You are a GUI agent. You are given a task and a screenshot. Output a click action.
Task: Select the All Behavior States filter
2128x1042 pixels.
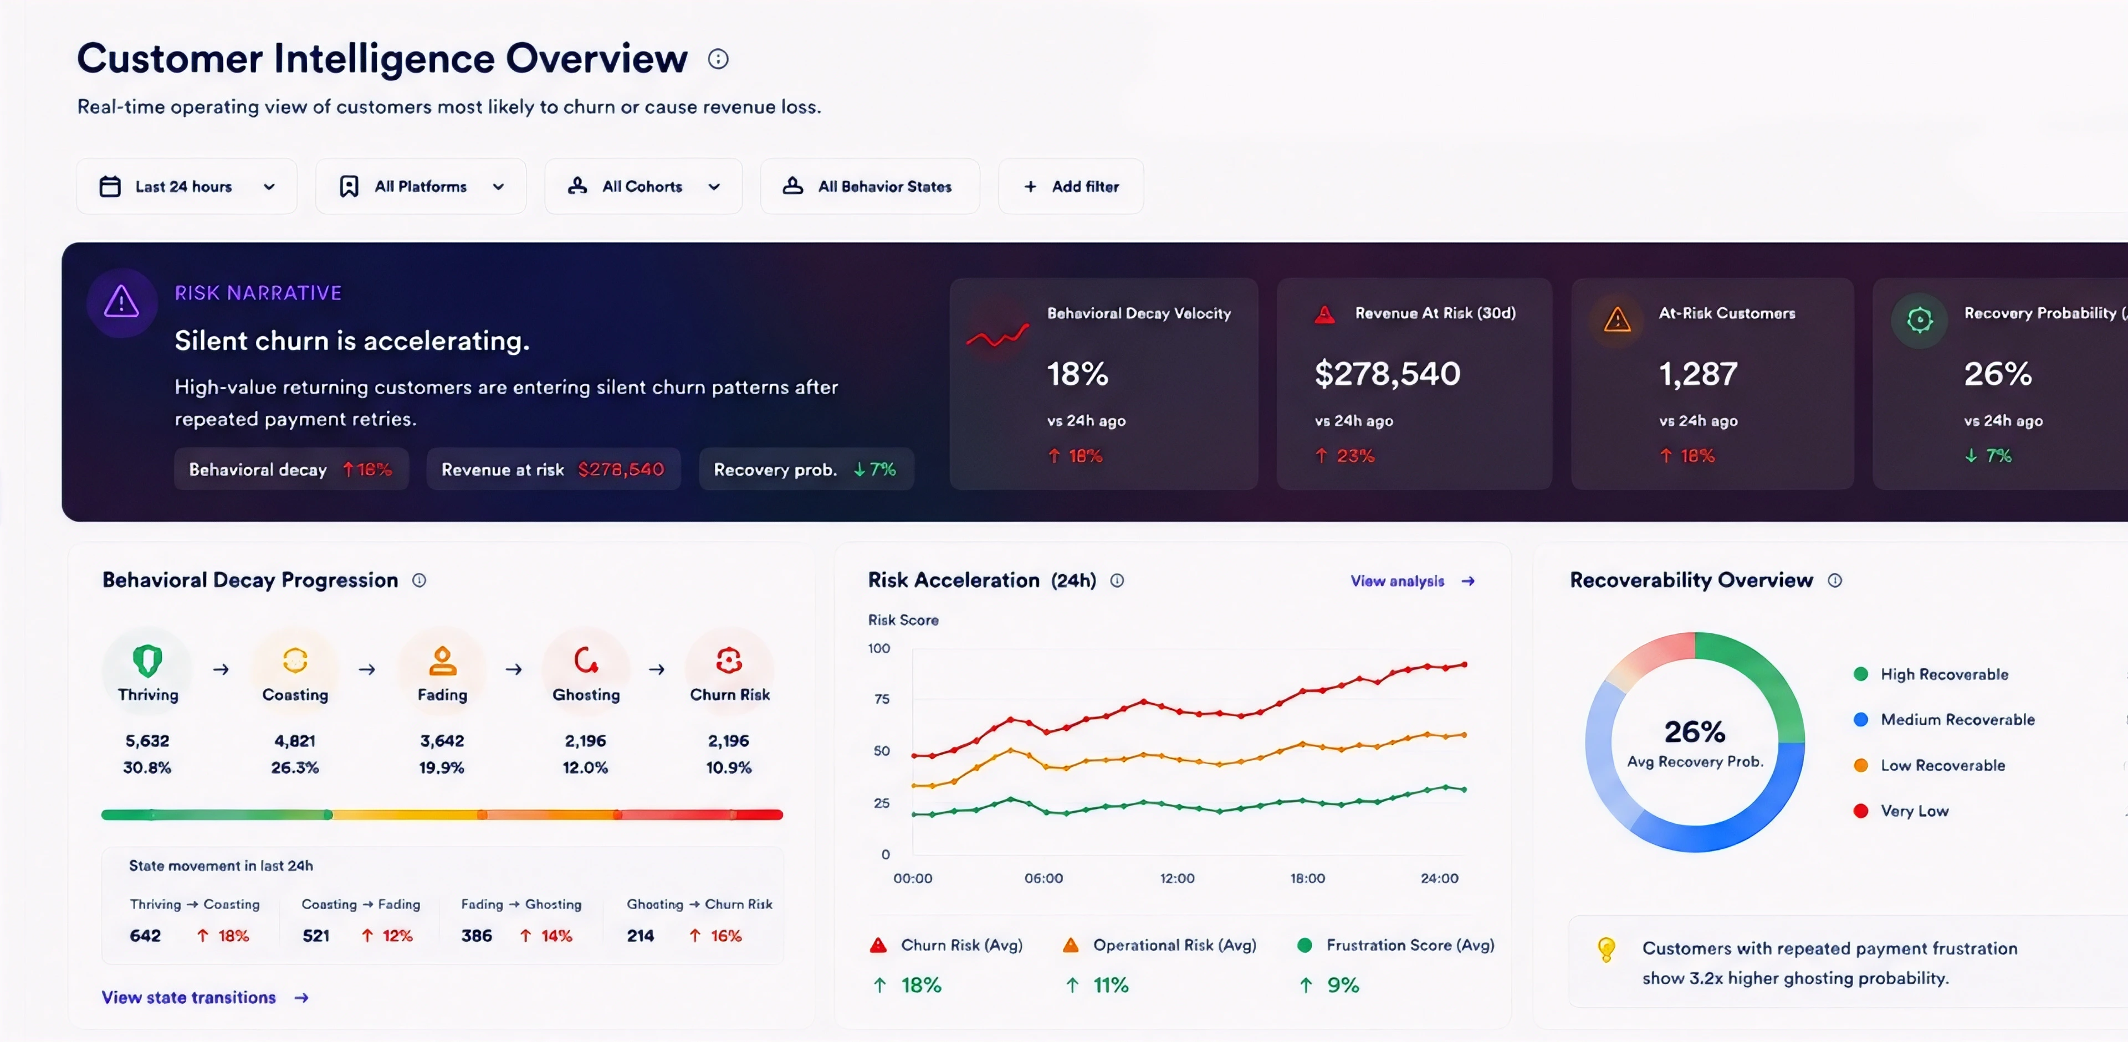click(x=870, y=187)
